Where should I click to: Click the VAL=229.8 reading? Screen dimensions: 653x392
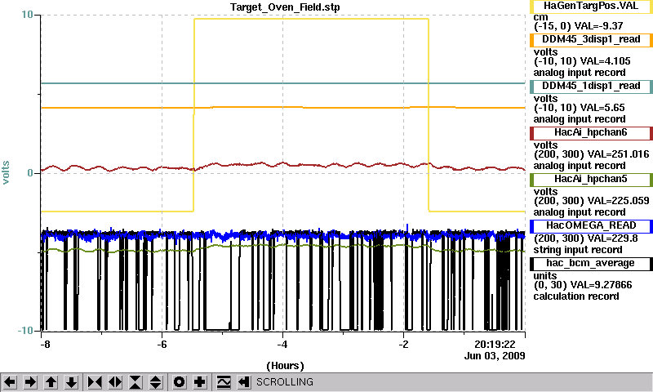coord(615,238)
